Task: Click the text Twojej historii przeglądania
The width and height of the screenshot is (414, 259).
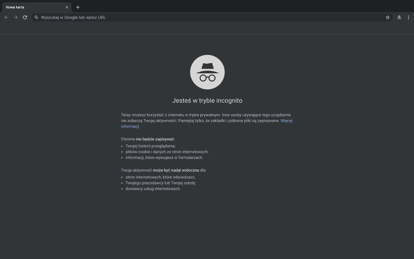Action: click(150, 146)
